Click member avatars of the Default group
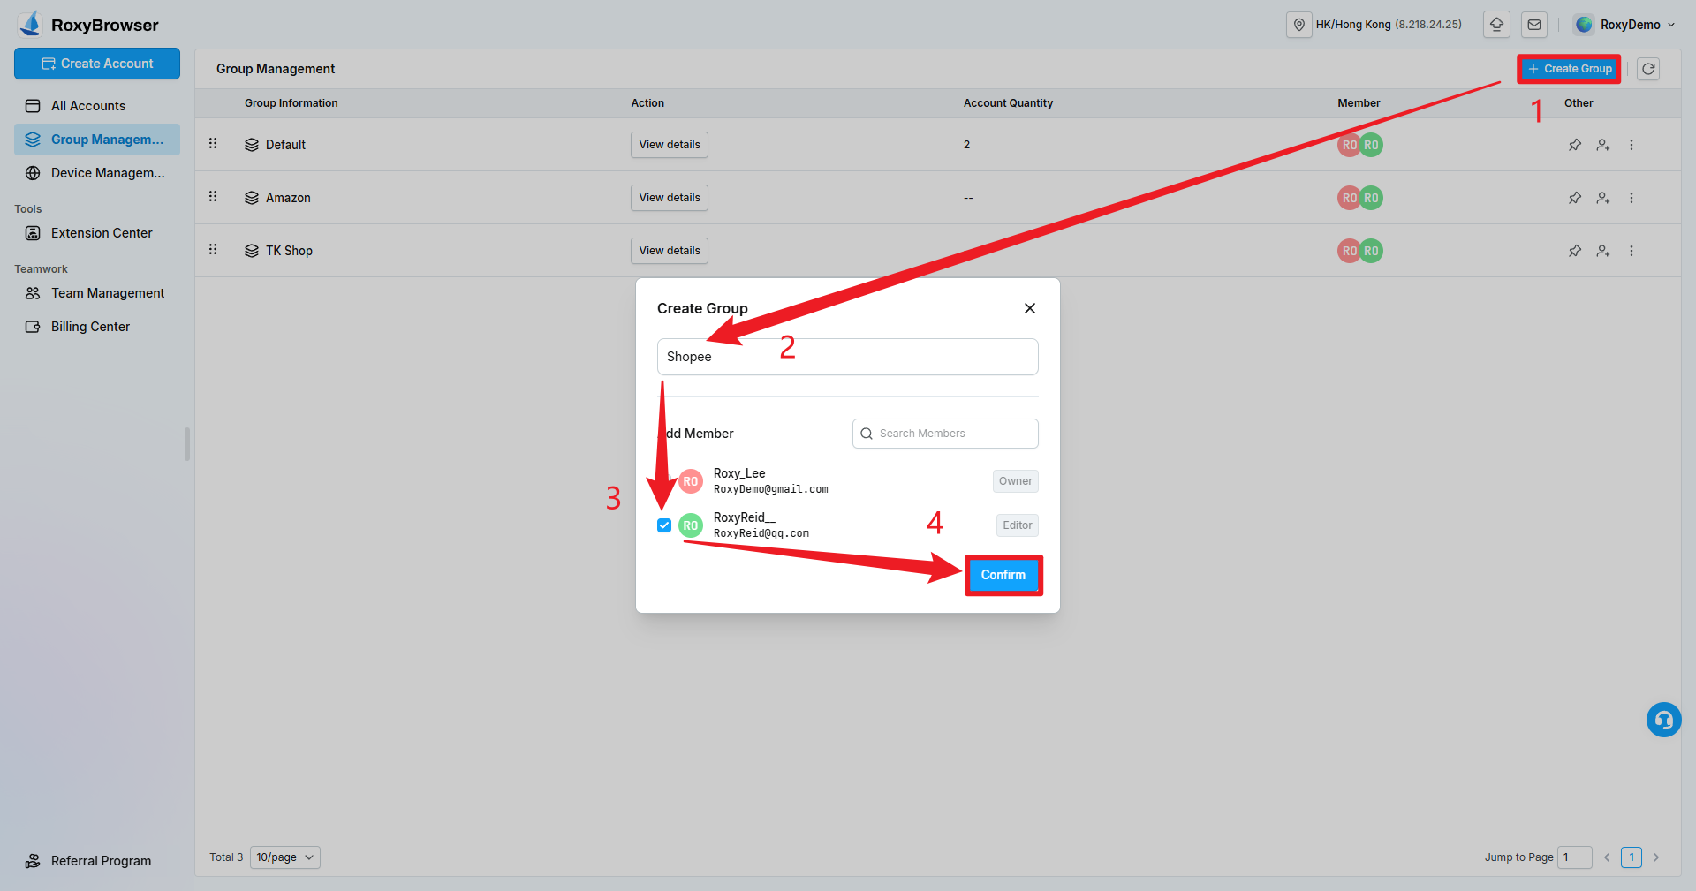The height and width of the screenshot is (891, 1696). (1360, 145)
